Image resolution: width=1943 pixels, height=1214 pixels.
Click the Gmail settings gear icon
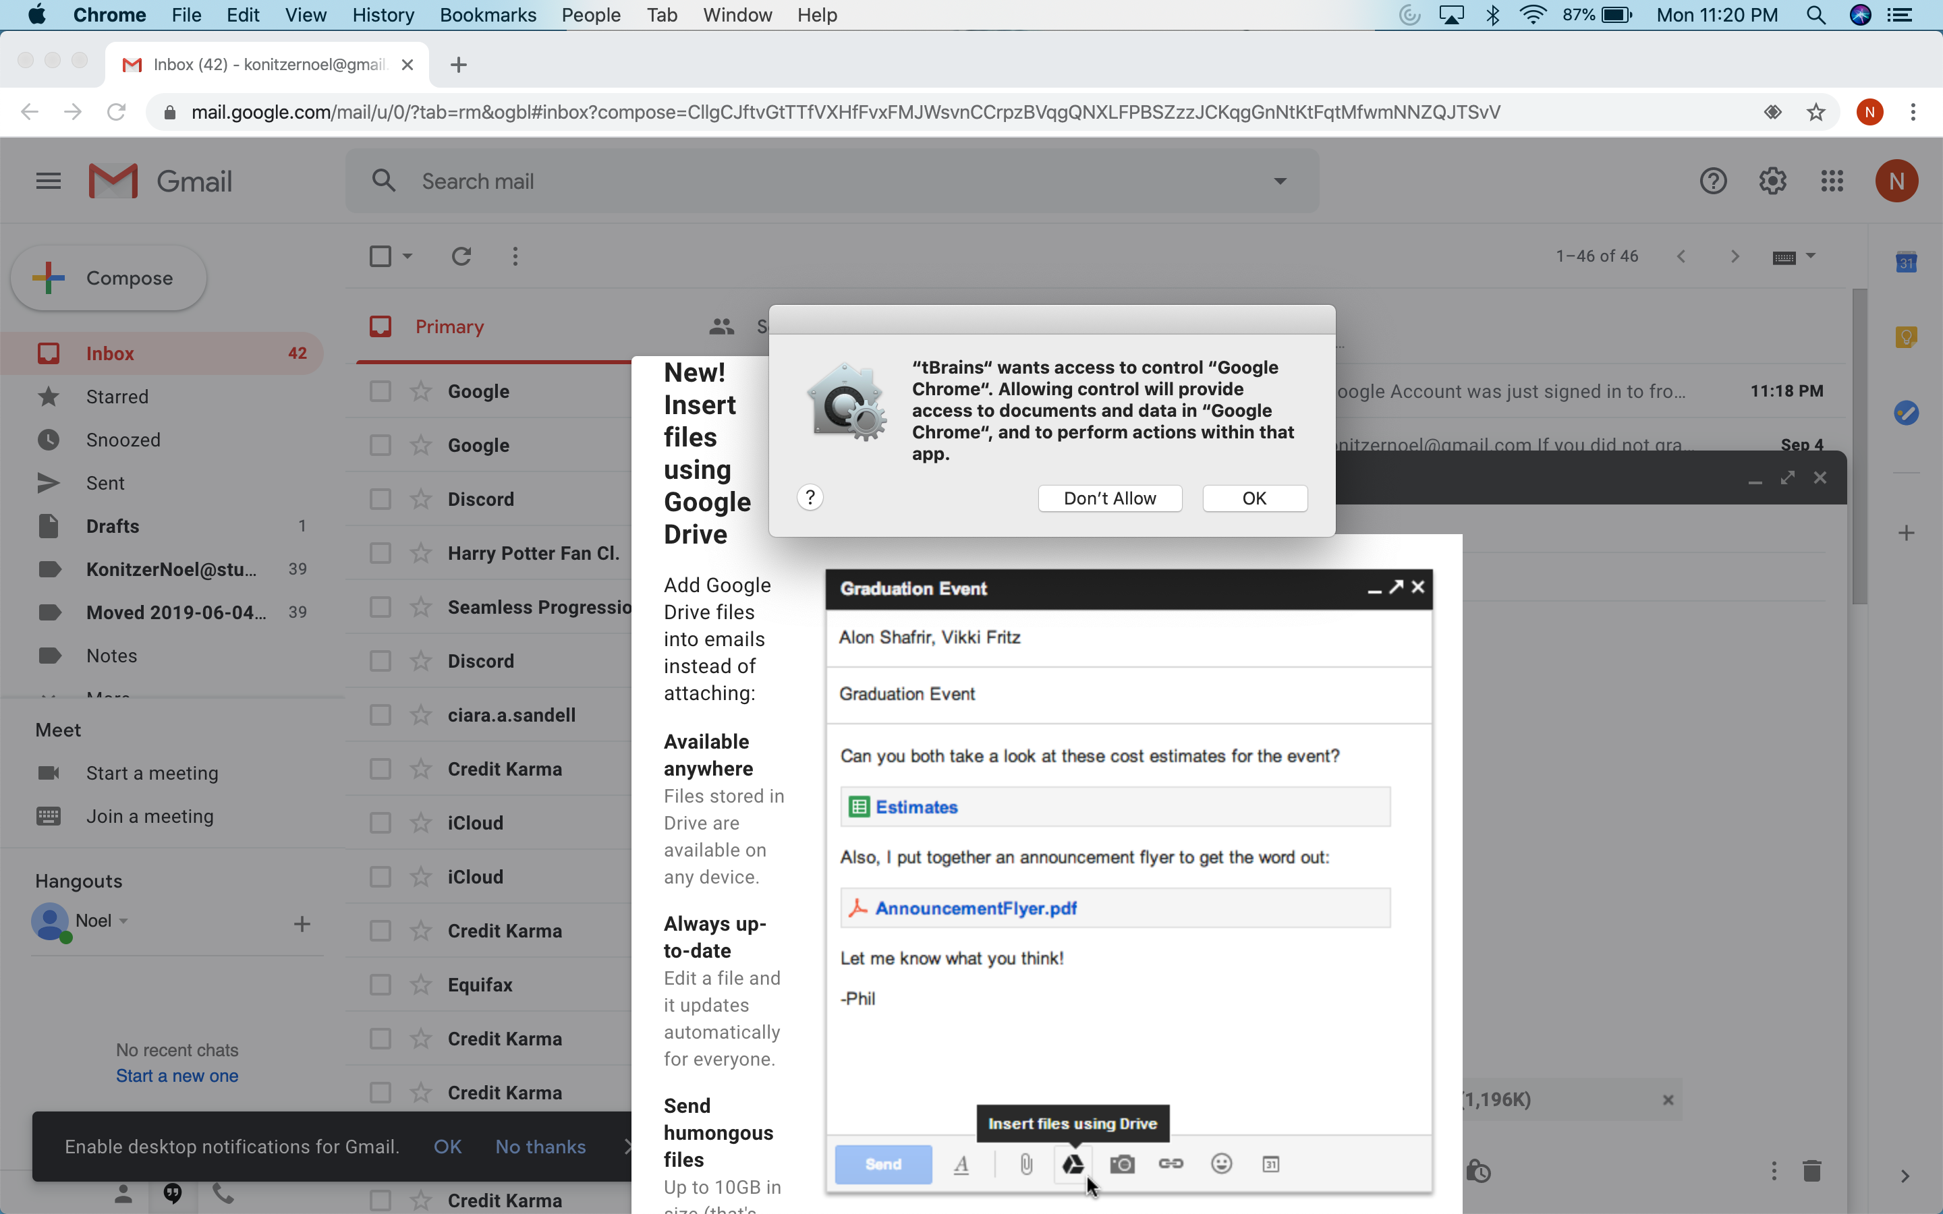click(x=1772, y=181)
